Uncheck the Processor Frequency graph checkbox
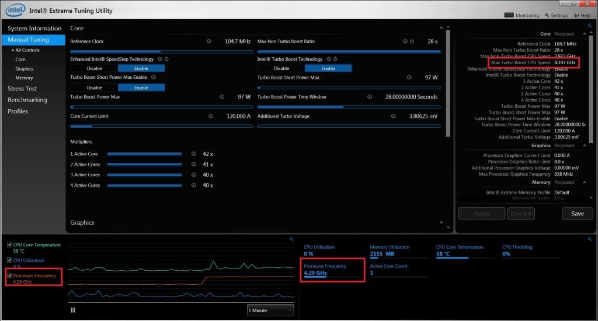The width and height of the screenshot is (598, 321). pyautogui.click(x=9, y=275)
